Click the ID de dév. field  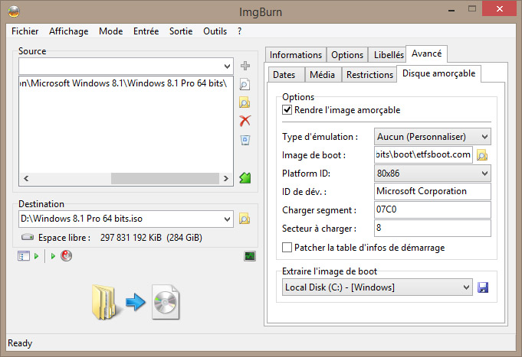pos(432,191)
